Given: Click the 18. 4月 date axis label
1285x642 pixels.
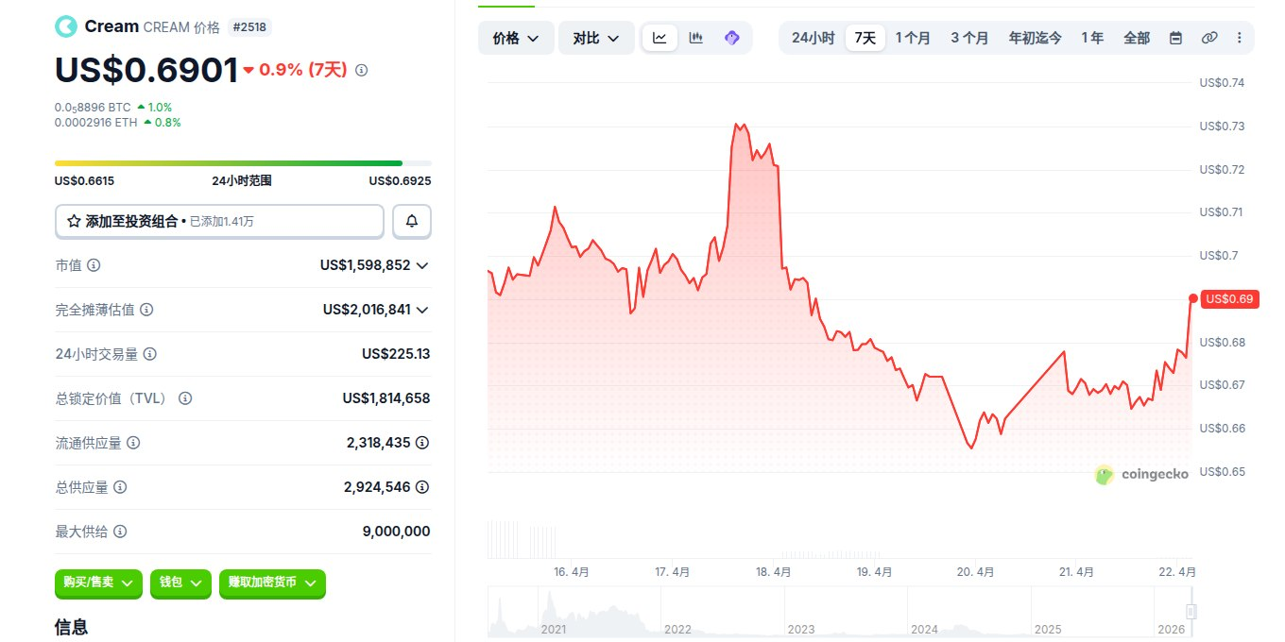Looking at the screenshot, I should tap(774, 572).
